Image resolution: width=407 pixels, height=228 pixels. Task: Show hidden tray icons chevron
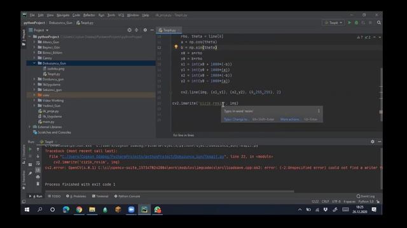point(300,210)
